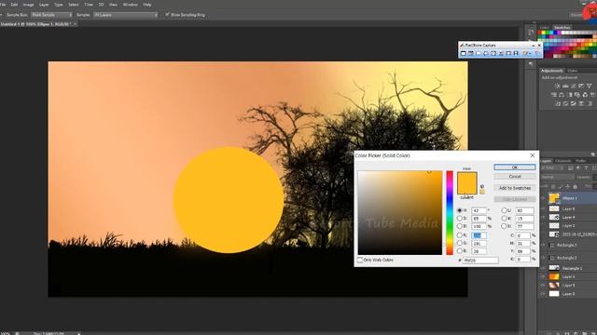This screenshot has width=597, height=335.
Task: Select the H (hue) radio button
Action: [460, 210]
